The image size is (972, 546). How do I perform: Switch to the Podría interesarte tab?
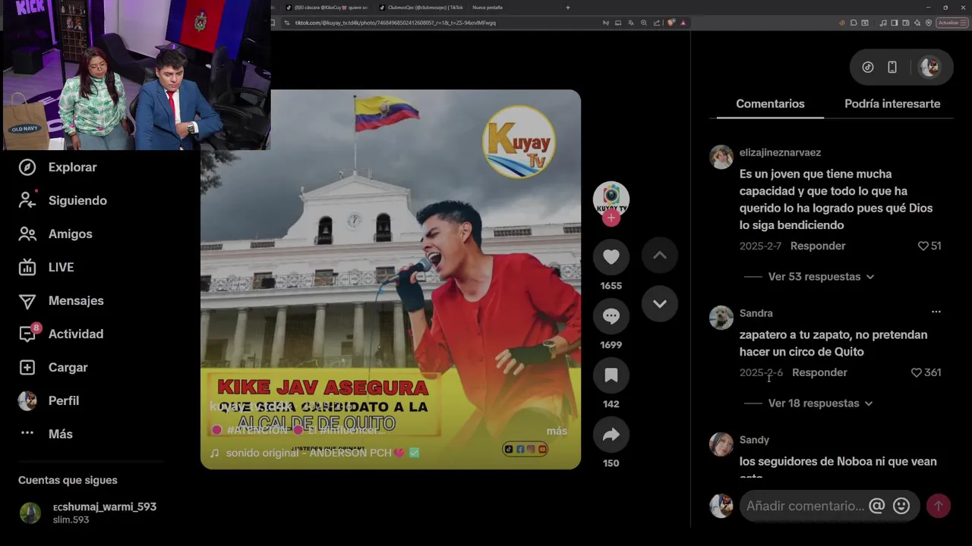(x=892, y=104)
